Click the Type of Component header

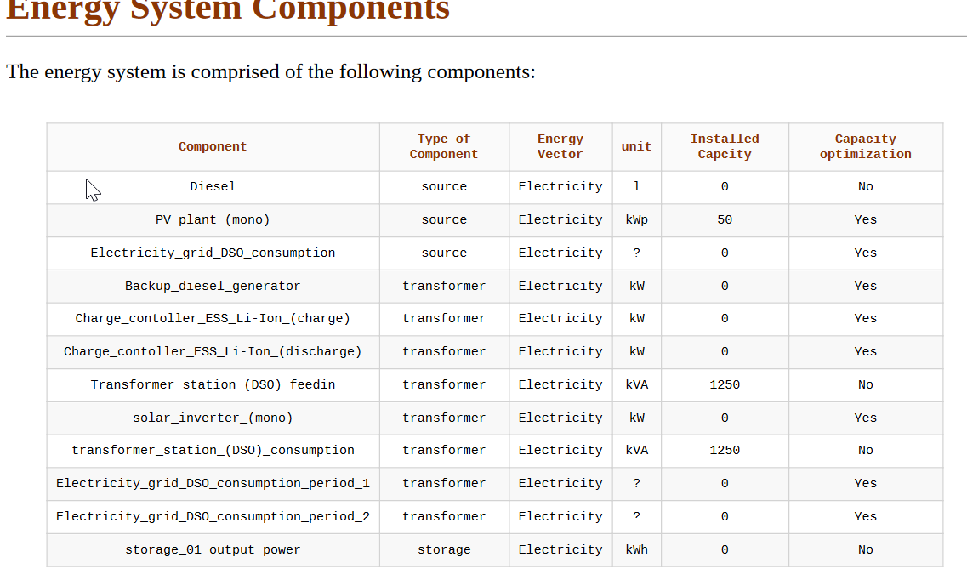click(444, 147)
